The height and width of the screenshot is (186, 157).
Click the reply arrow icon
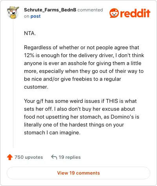point(54,157)
